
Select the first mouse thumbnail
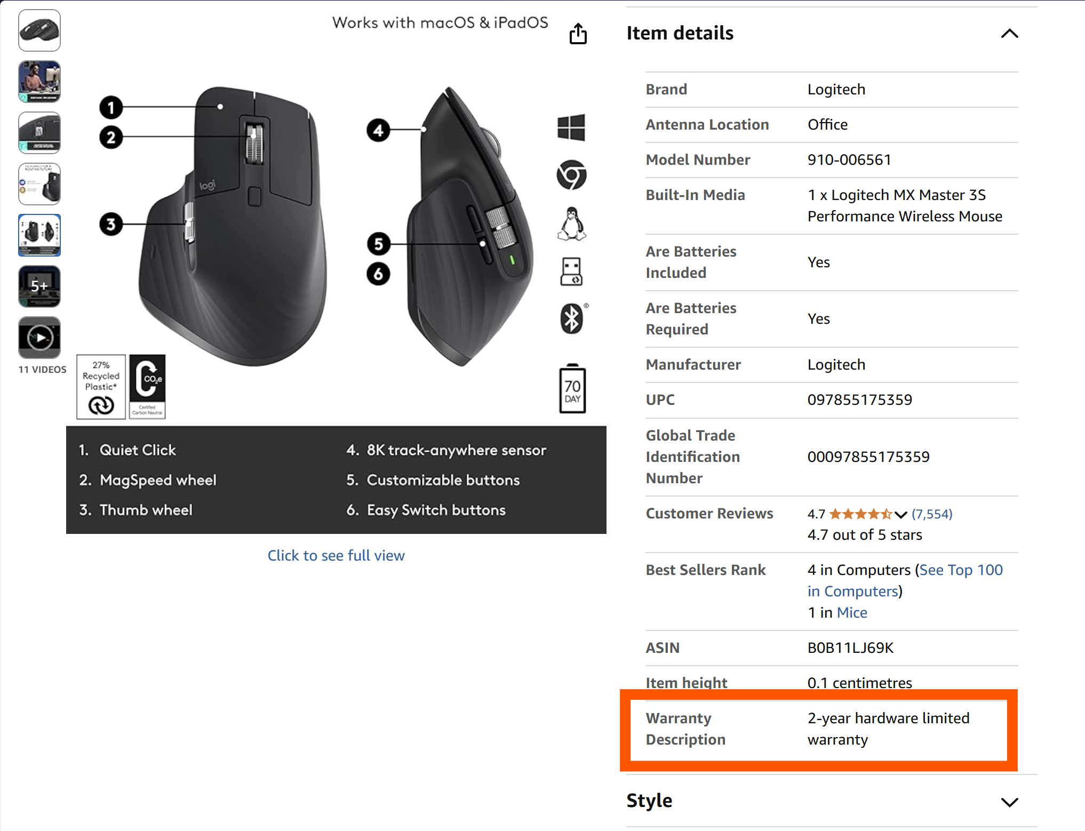[x=39, y=30]
